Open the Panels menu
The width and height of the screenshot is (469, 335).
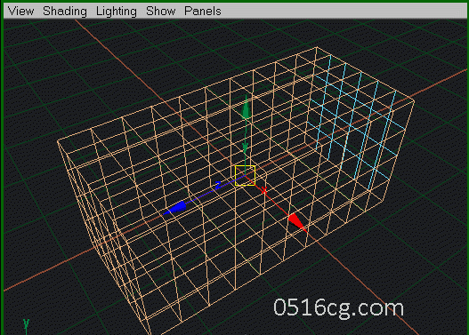point(203,11)
